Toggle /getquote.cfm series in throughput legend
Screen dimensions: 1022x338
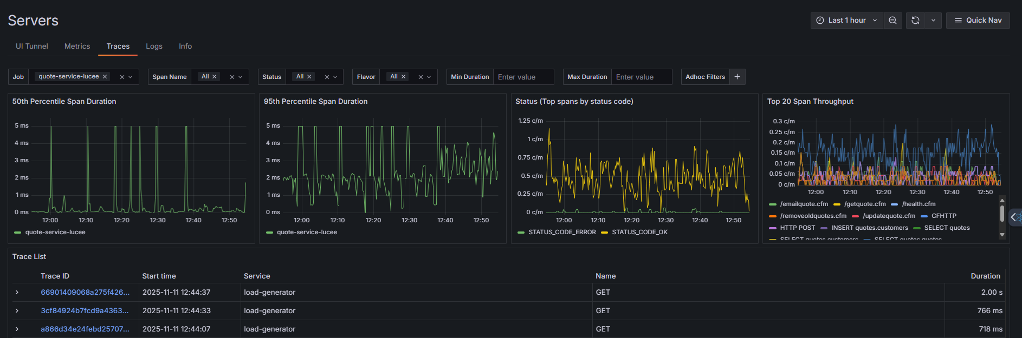tap(864, 204)
